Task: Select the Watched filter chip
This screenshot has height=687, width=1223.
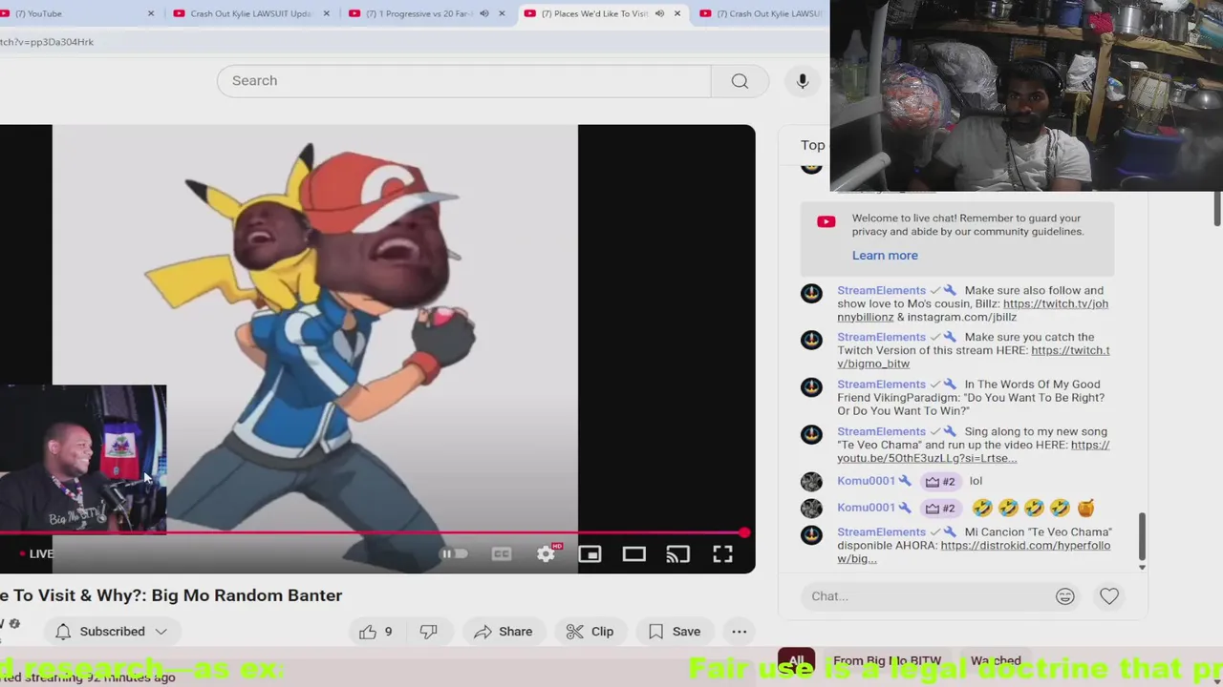Action: [x=996, y=660]
